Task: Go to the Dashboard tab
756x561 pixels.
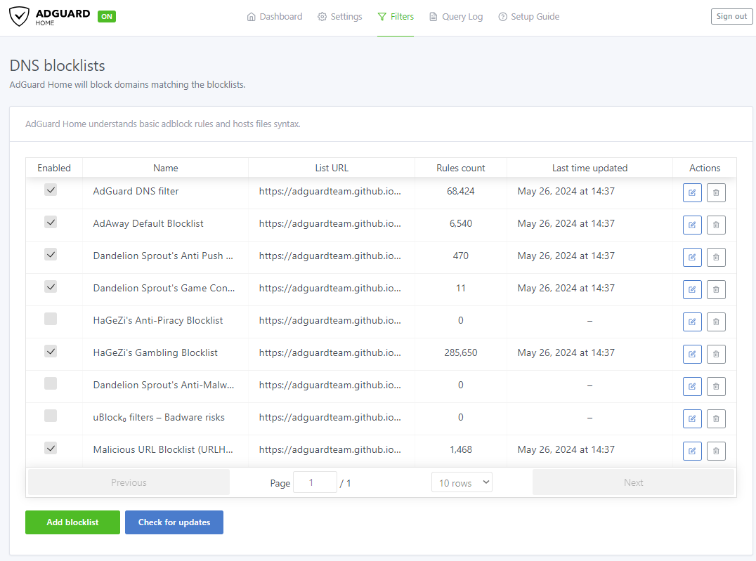Action: pos(274,16)
